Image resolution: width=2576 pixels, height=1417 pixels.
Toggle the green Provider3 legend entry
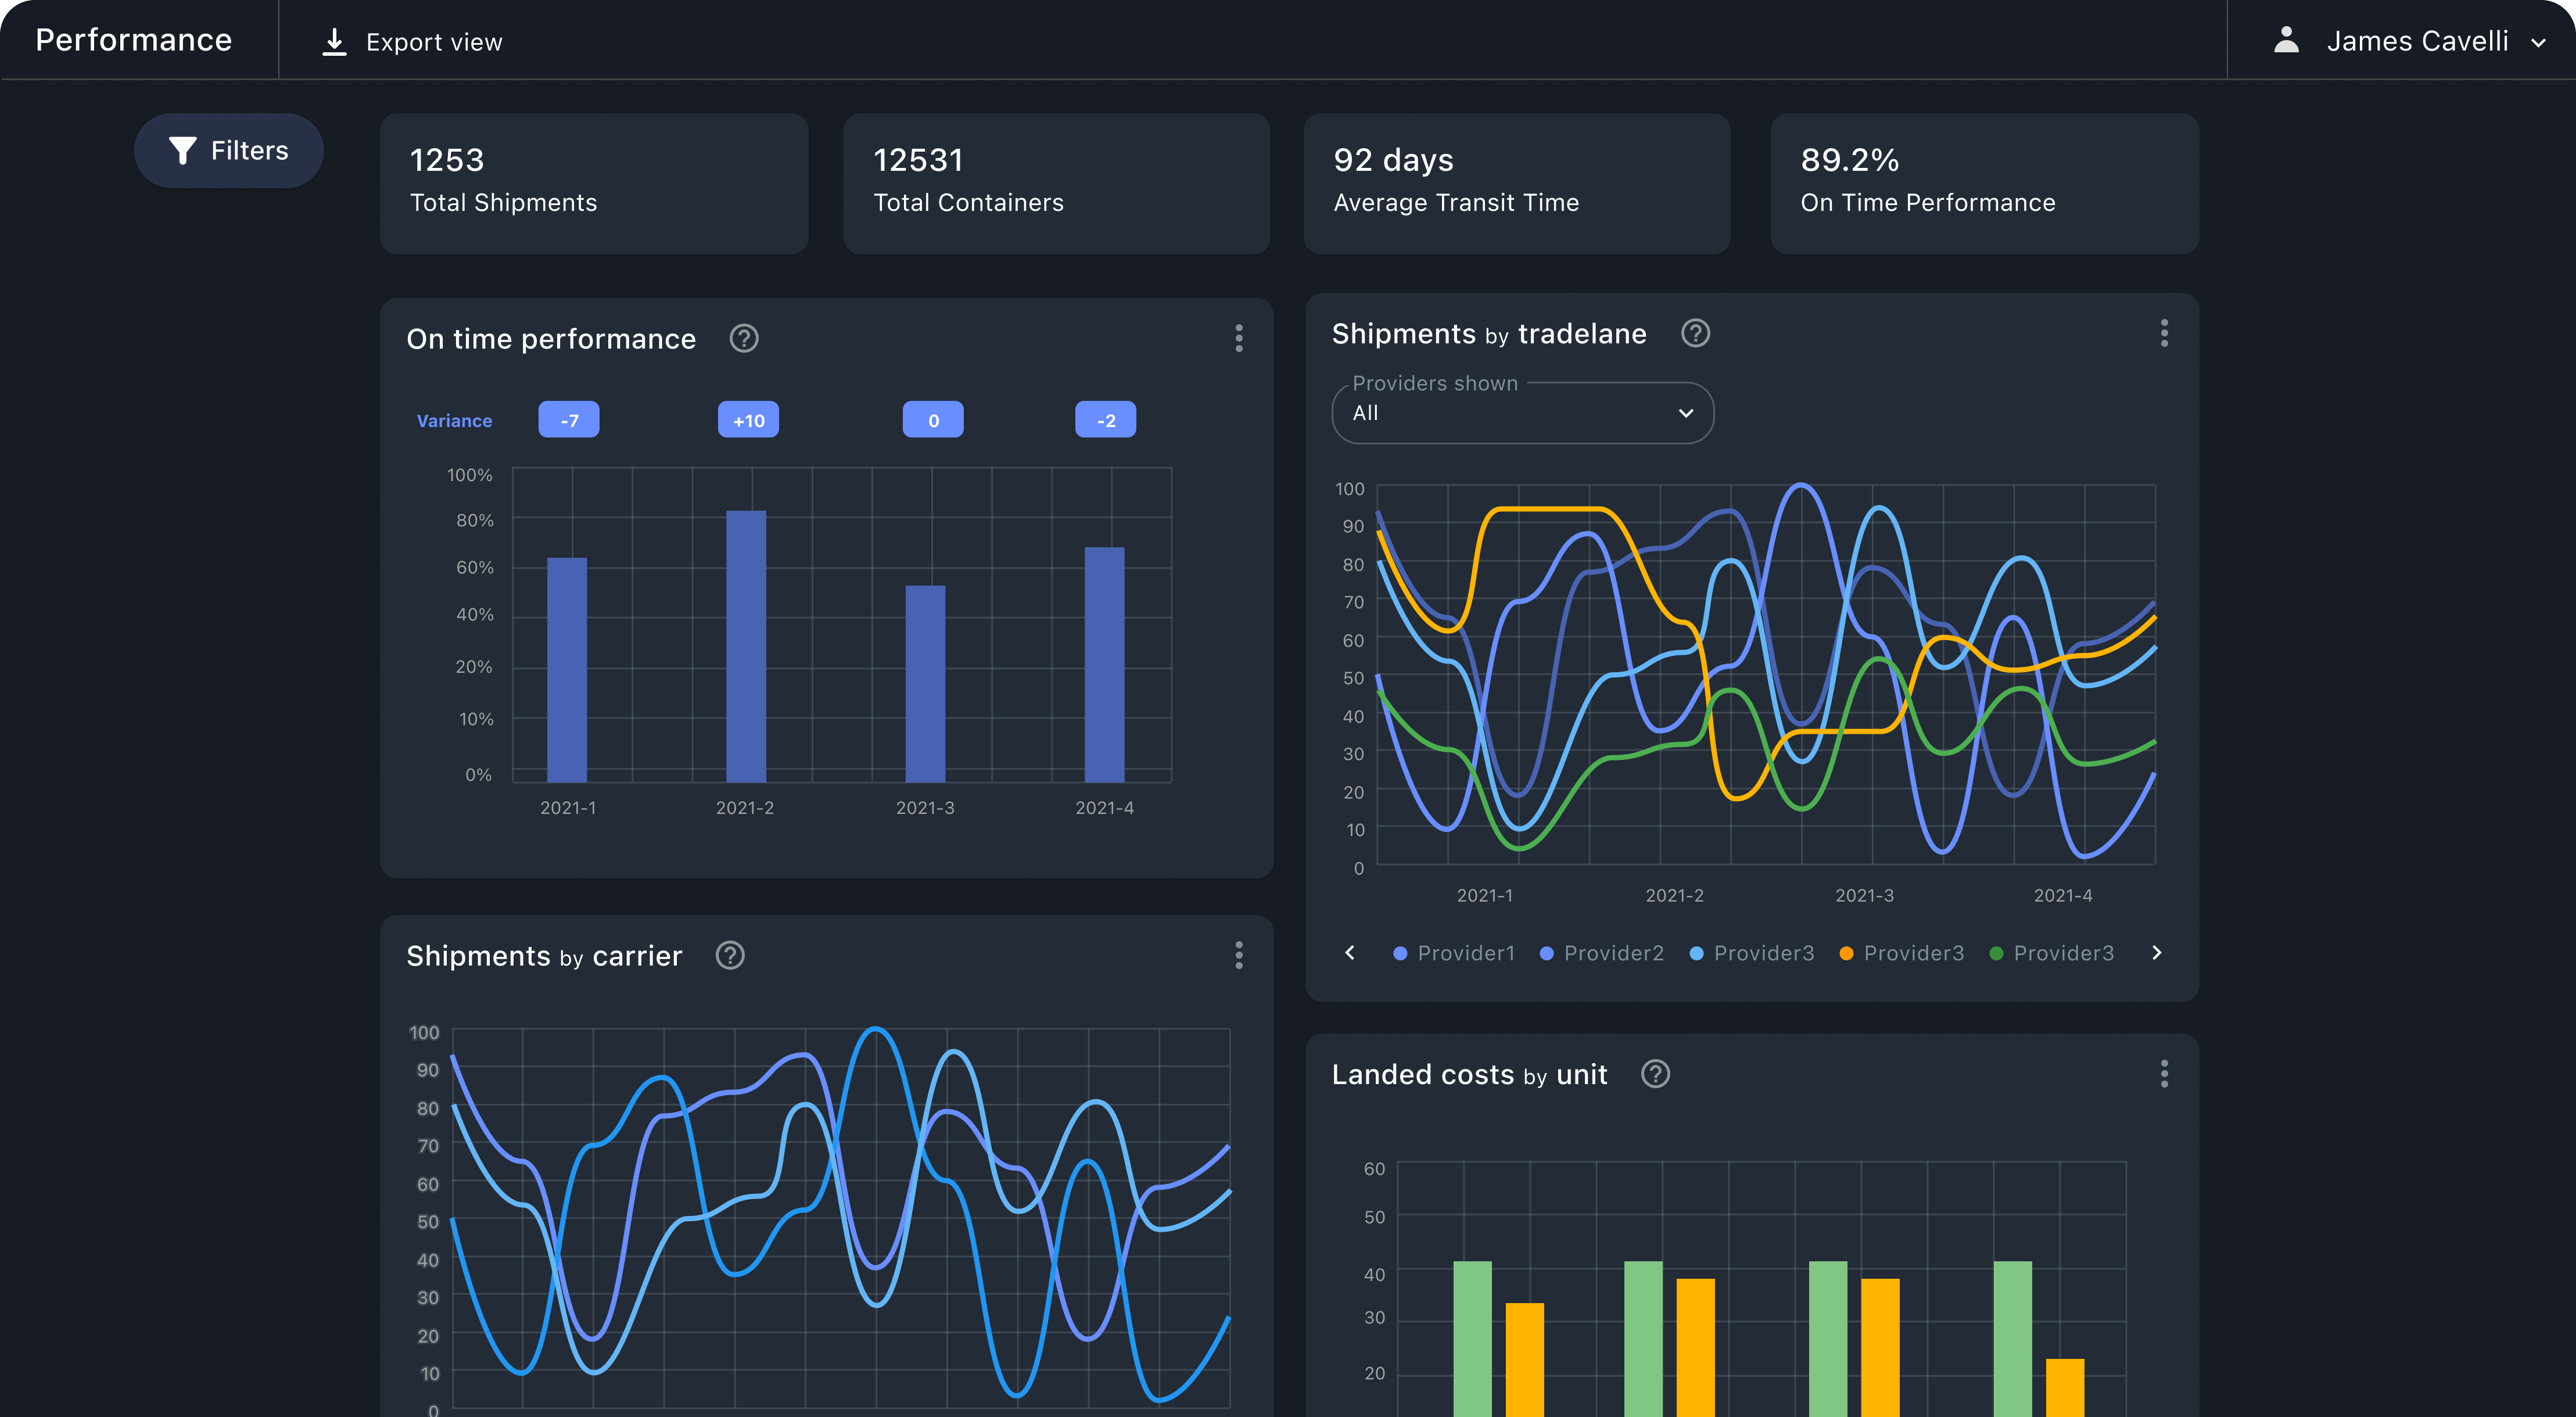[x=2052, y=953]
